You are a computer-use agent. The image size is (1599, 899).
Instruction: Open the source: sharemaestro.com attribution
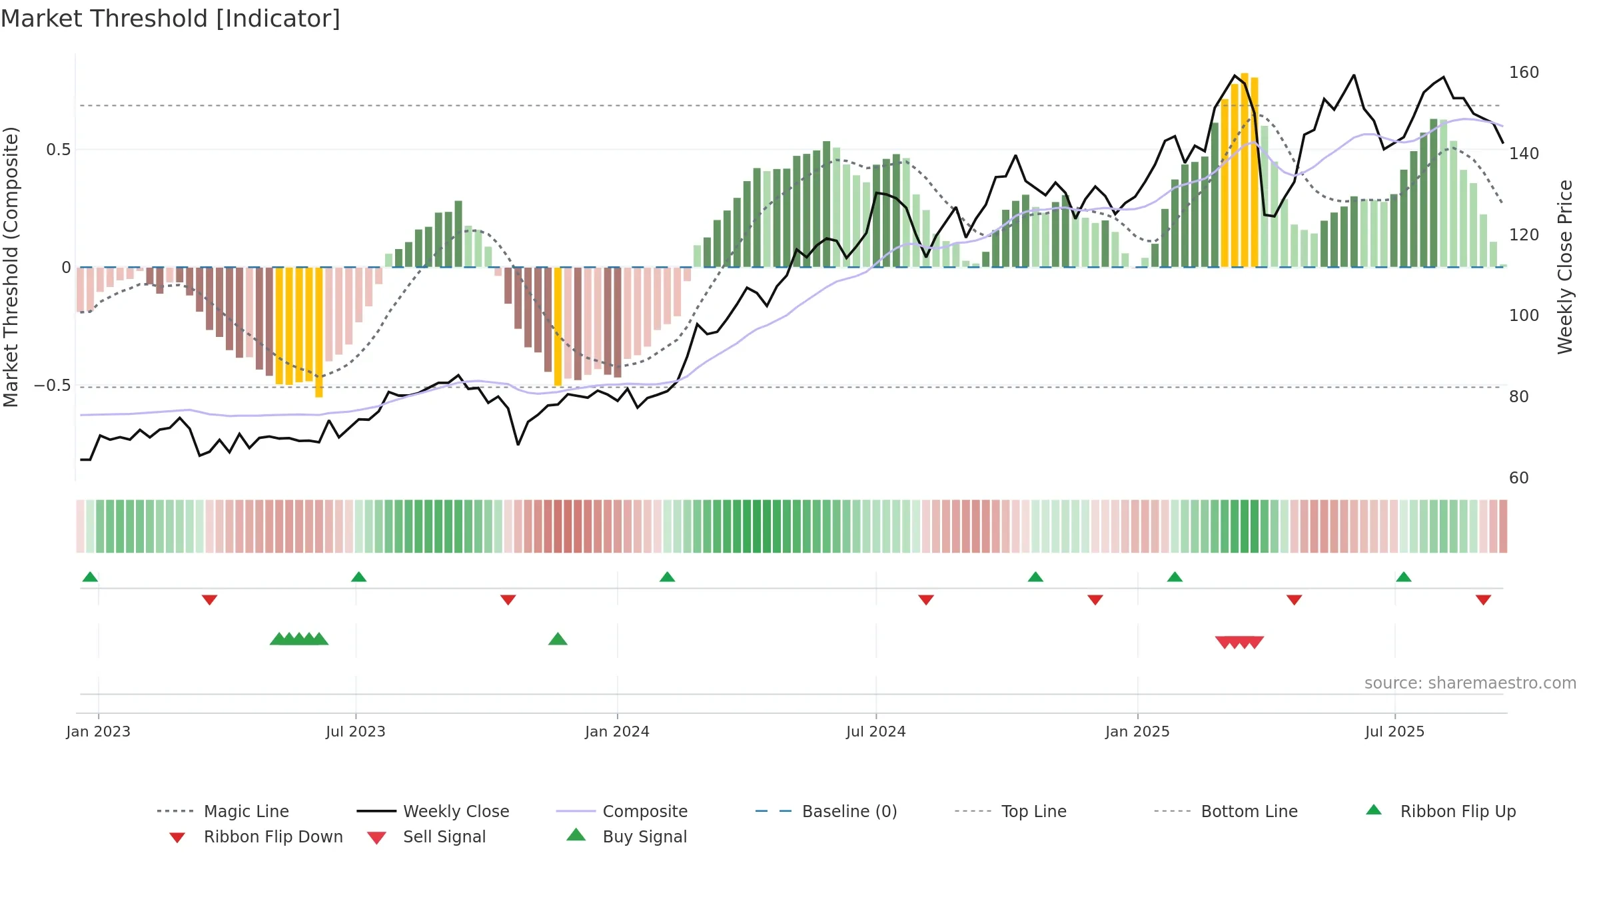[x=1470, y=683]
